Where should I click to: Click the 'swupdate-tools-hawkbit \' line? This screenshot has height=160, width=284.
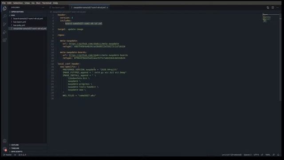click(x=83, y=87)
